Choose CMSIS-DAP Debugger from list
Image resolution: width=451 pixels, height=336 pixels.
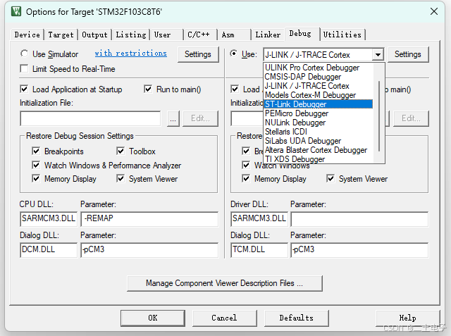[x=319, y=77]
